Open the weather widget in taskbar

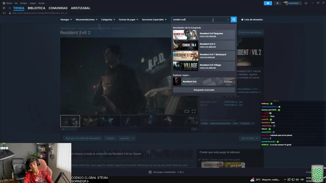265,179
